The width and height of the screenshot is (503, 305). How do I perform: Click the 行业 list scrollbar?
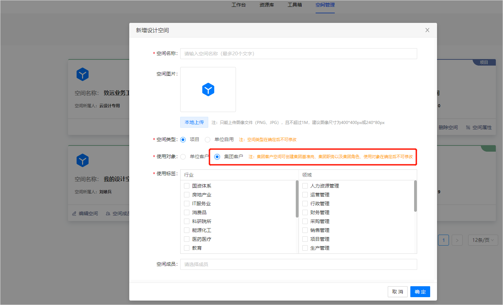point(297,199)
